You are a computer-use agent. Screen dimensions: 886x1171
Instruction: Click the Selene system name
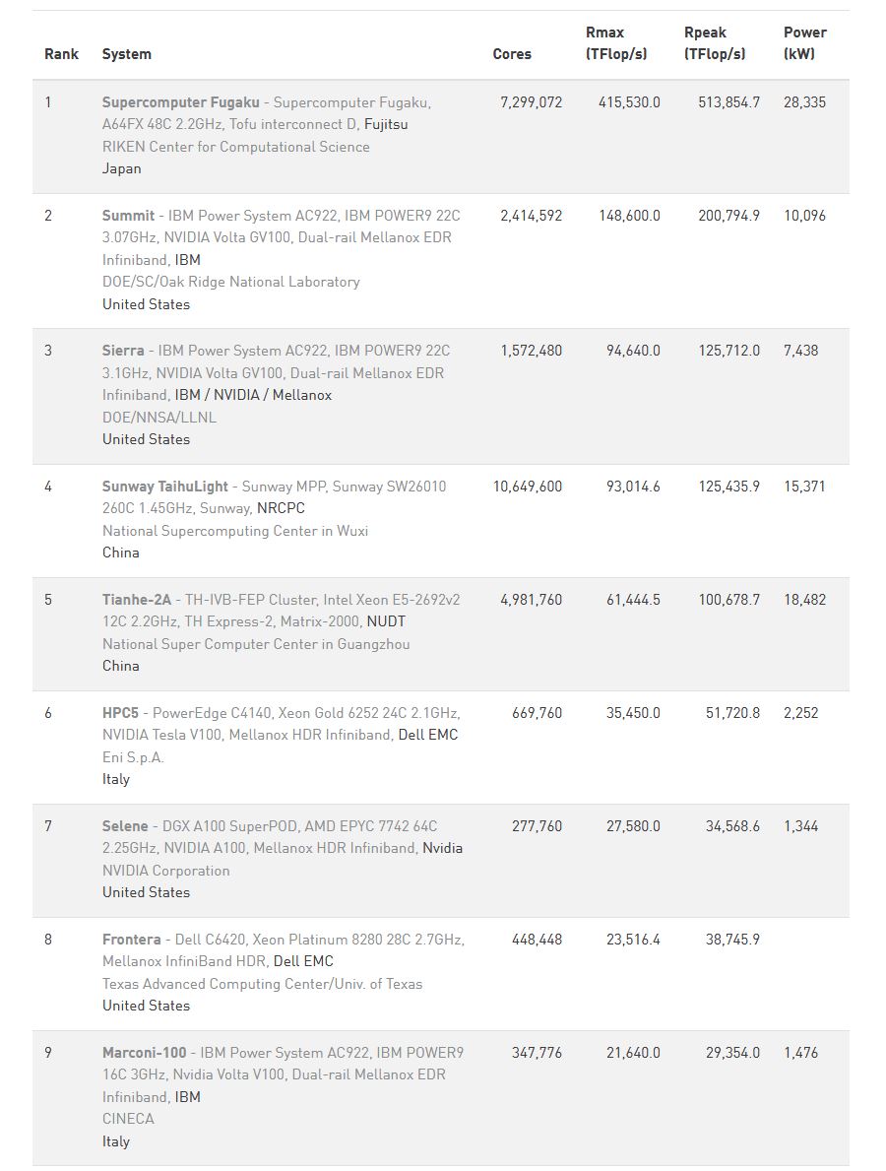click(125, 826)
